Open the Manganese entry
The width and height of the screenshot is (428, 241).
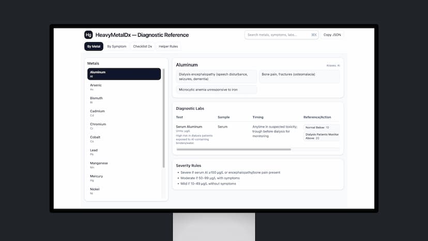[124, 165]
